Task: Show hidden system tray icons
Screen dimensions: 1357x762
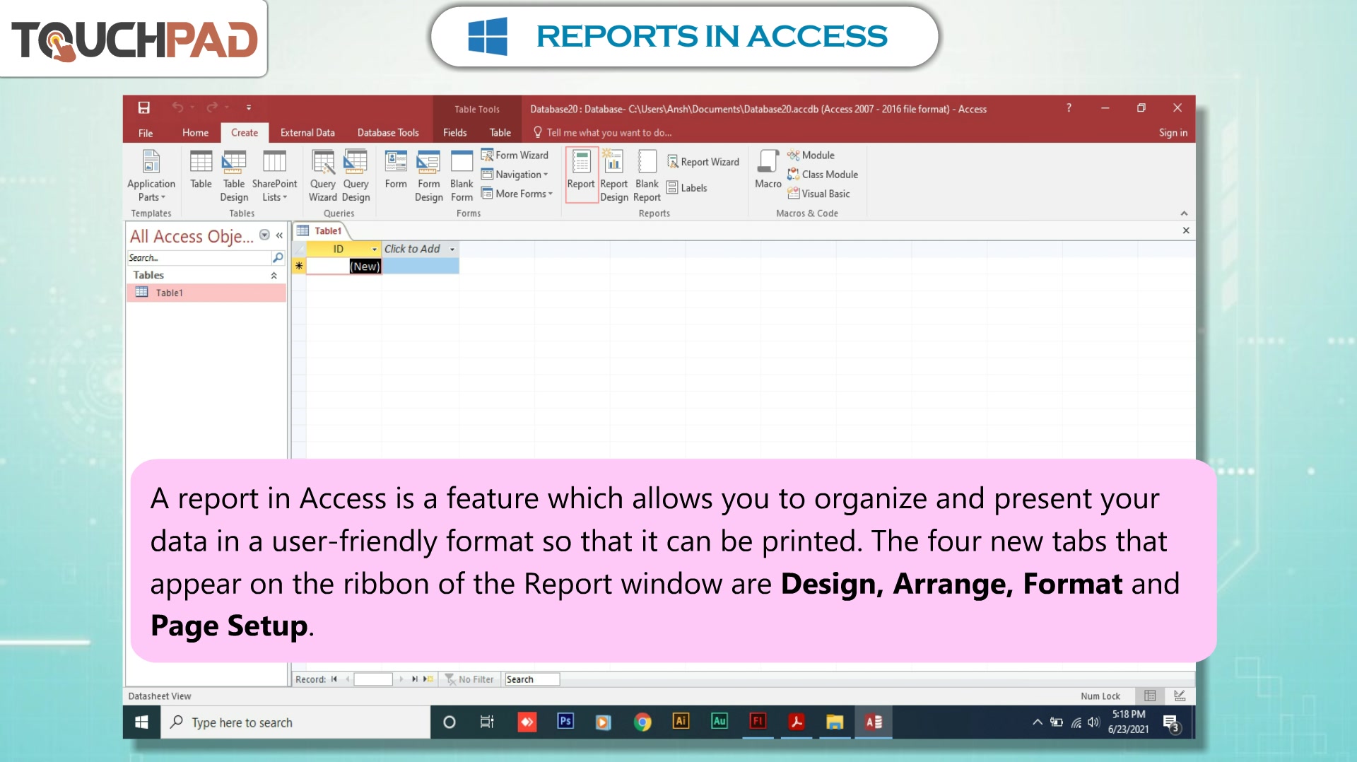Action: 1037,722
